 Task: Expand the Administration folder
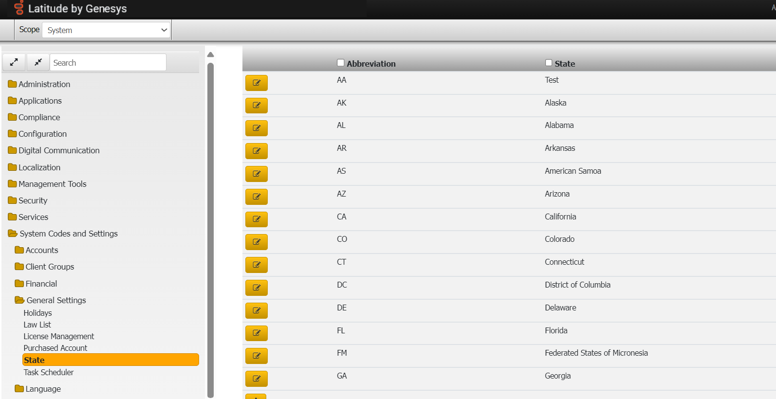point(13,84)
